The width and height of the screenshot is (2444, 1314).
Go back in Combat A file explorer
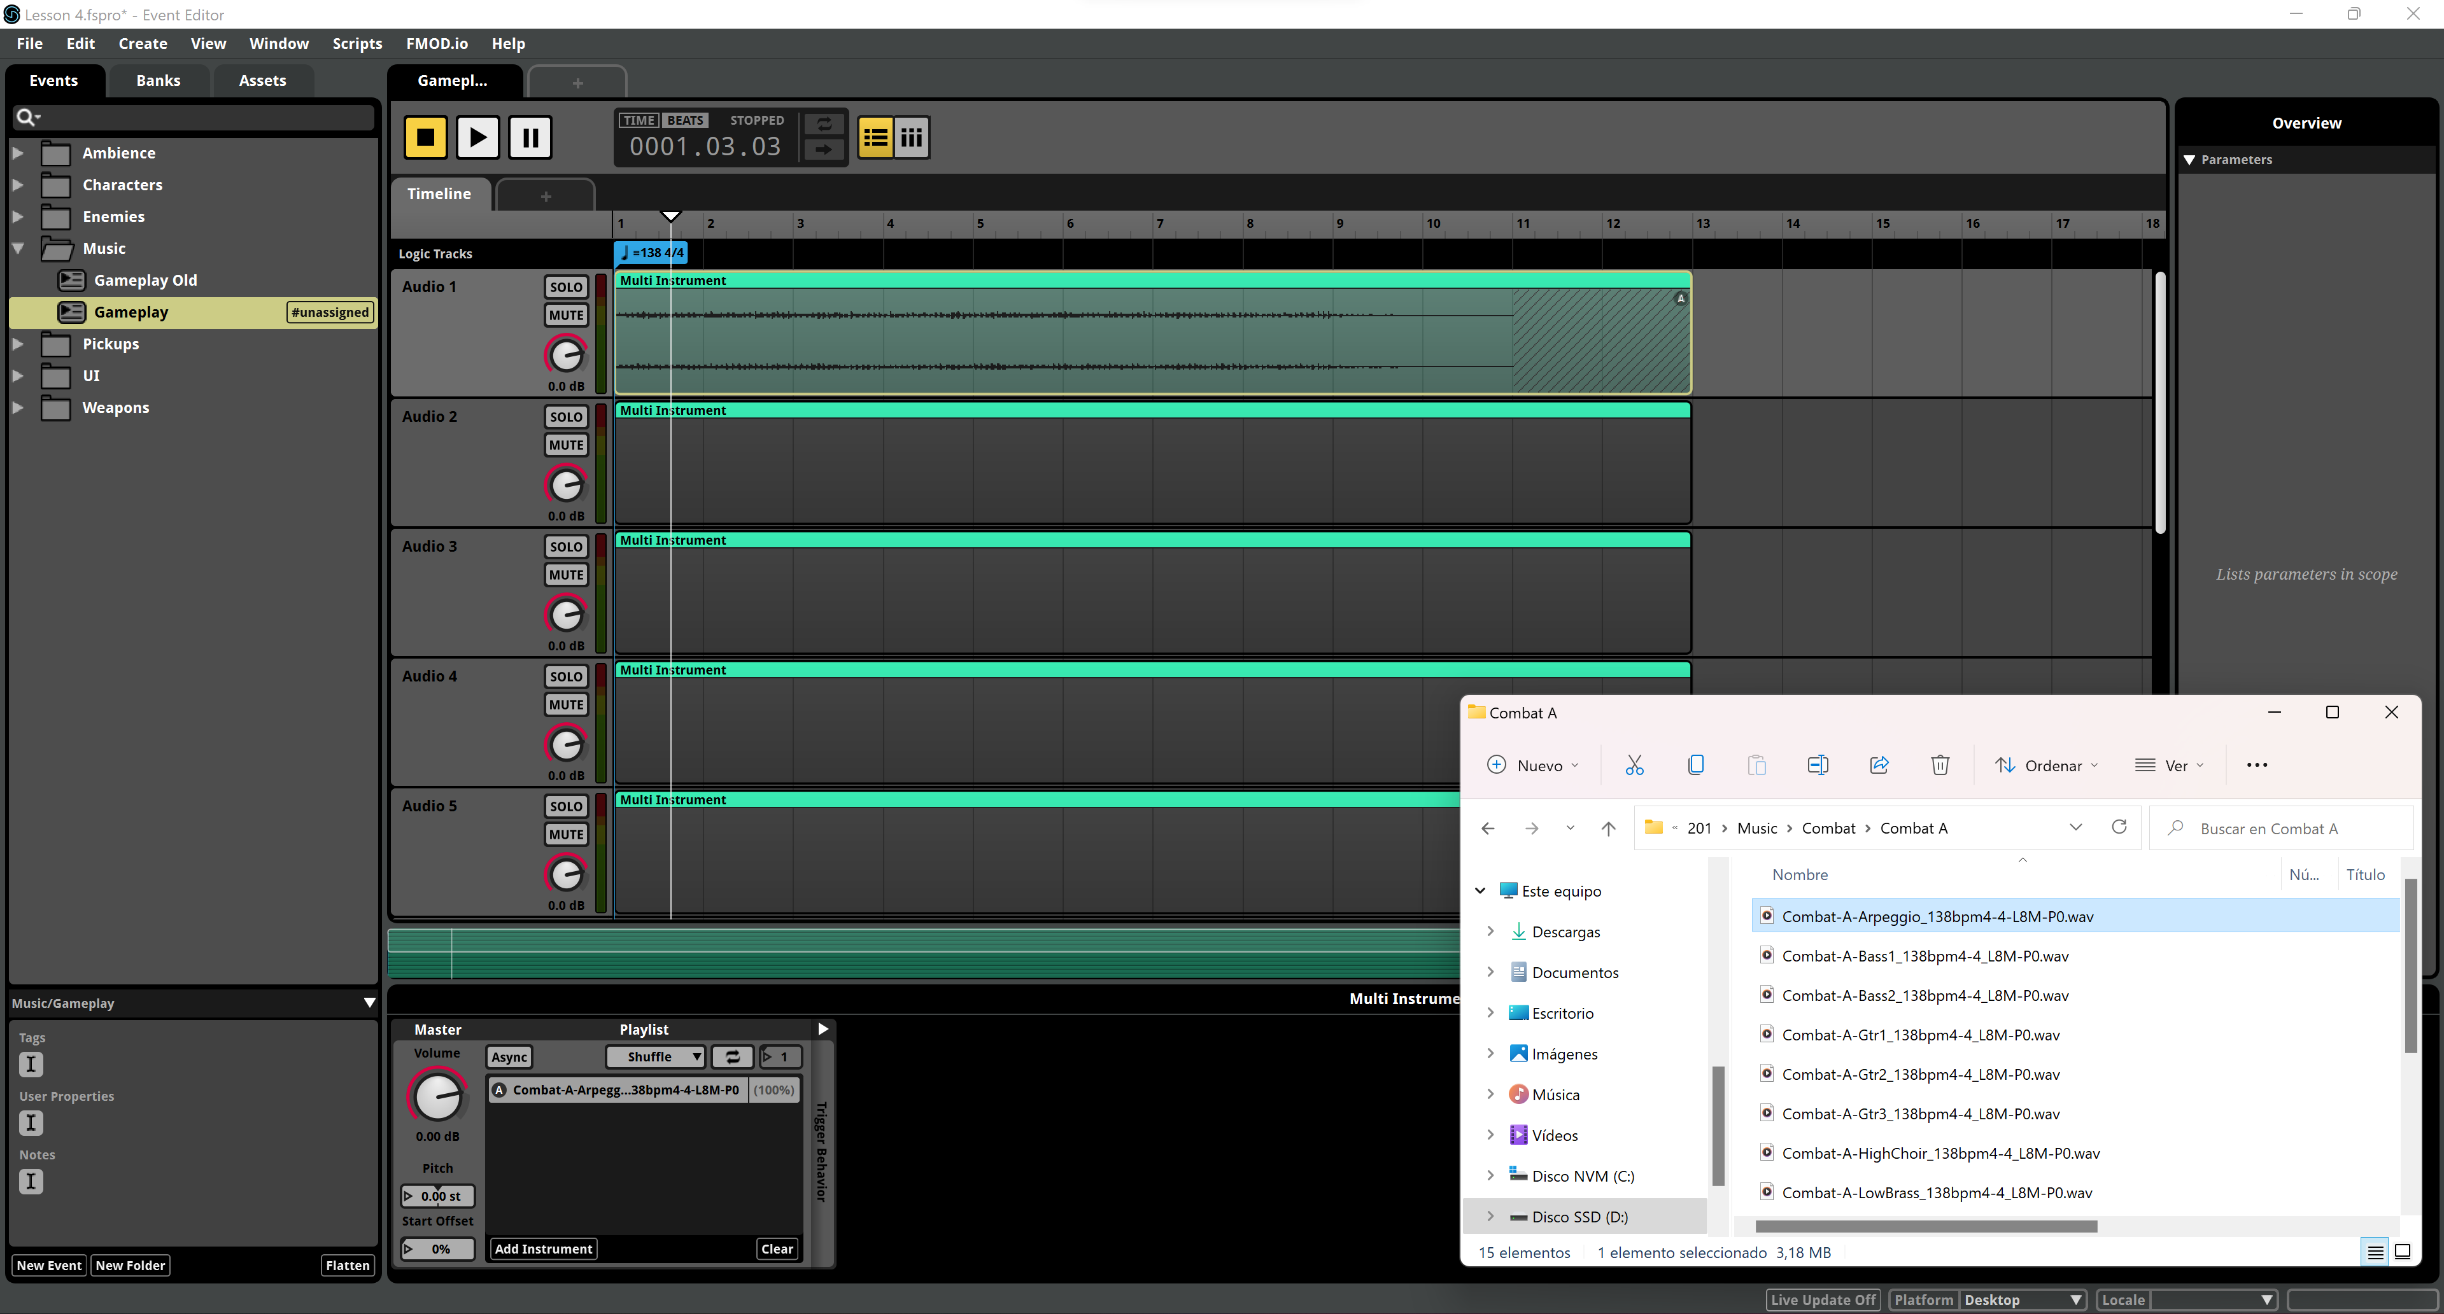pos(1488,828)
